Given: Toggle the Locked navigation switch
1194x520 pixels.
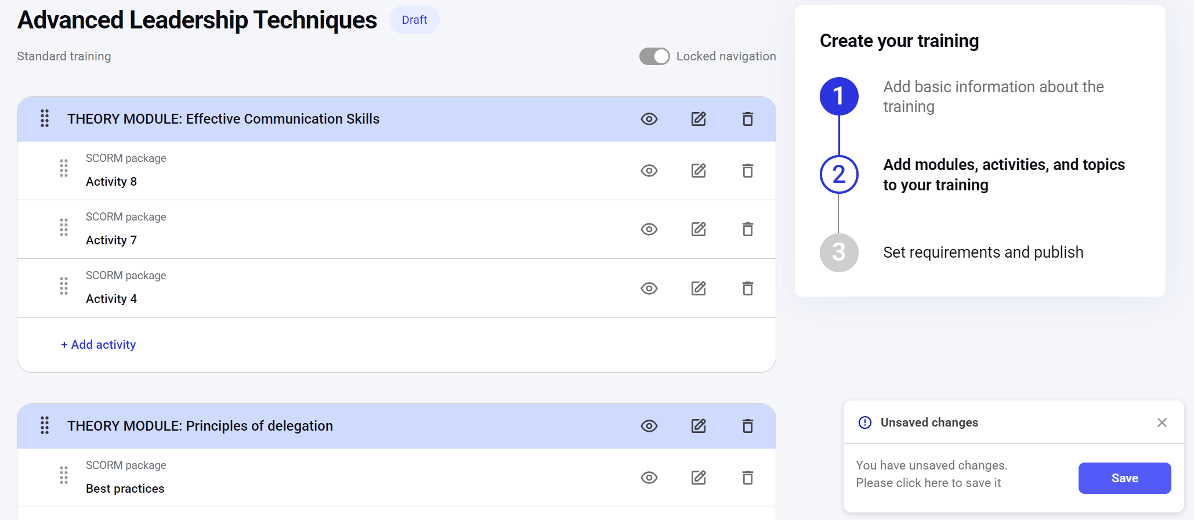Looking at the screenshot, I should point(654,56).
